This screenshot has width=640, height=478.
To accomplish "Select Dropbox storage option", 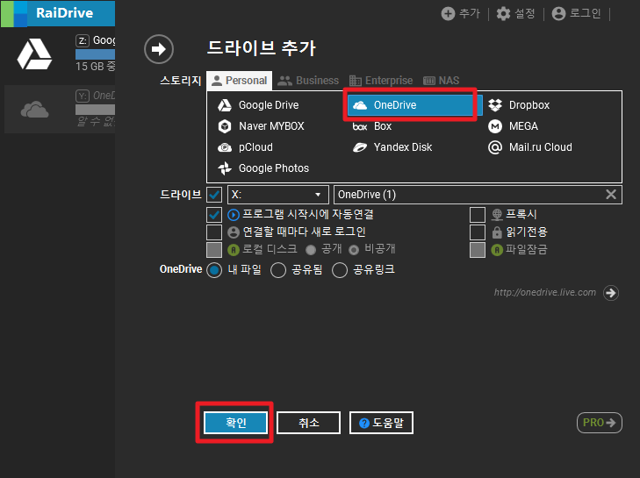I will 519,105.
